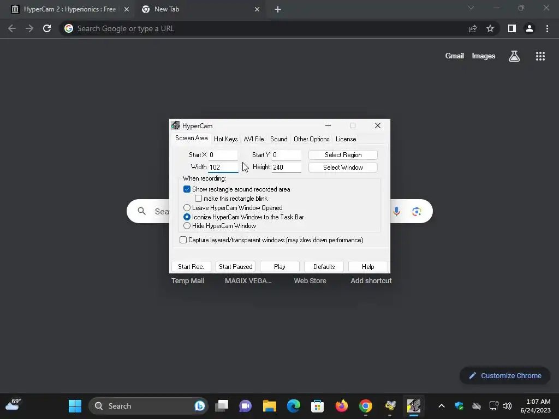Click the Start Y input field
559x419 pixels.
click(287, 154)
